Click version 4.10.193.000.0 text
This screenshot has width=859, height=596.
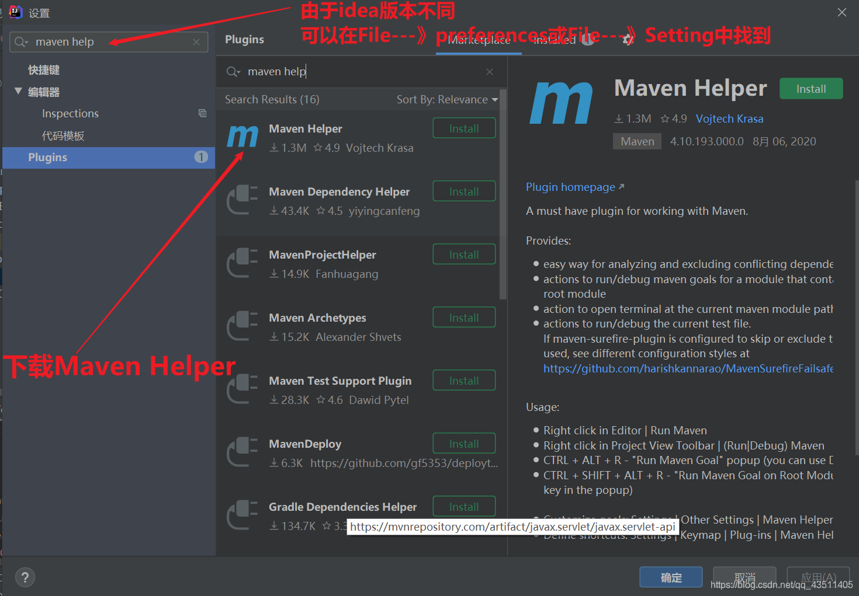707,142
